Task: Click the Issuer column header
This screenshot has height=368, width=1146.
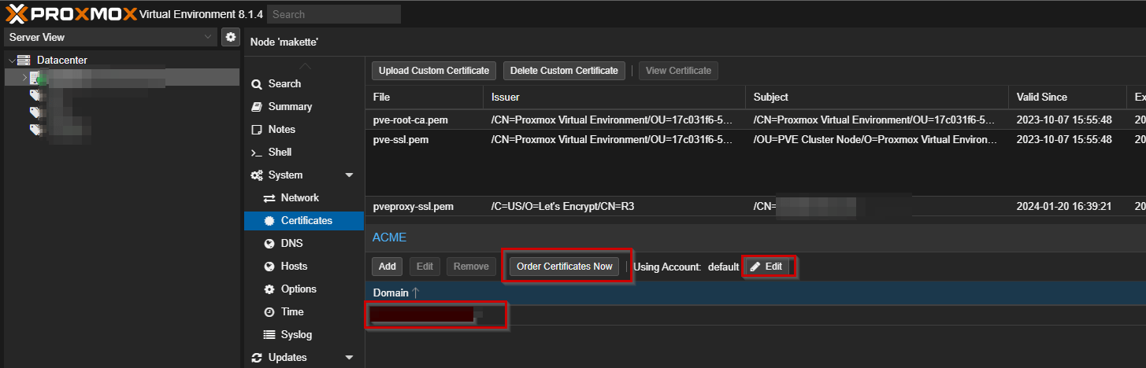Action: [614, 97]
